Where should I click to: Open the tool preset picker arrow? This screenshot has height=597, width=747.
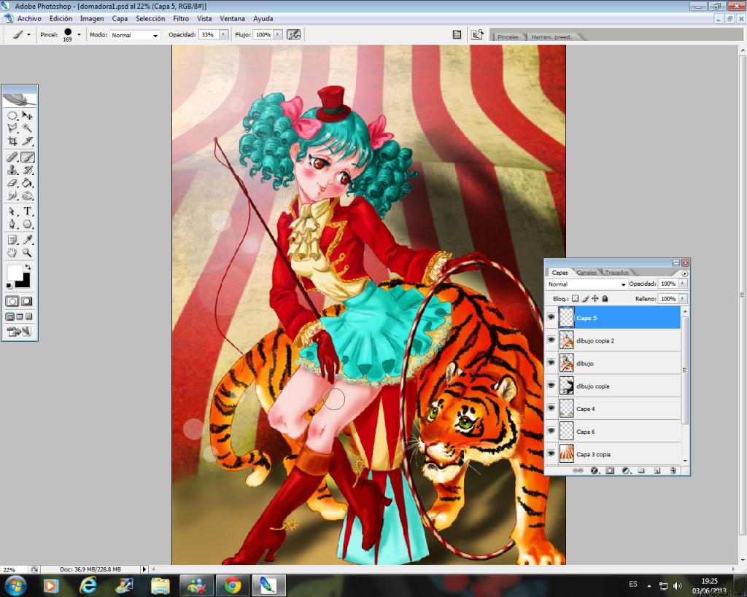coord(28,35)
